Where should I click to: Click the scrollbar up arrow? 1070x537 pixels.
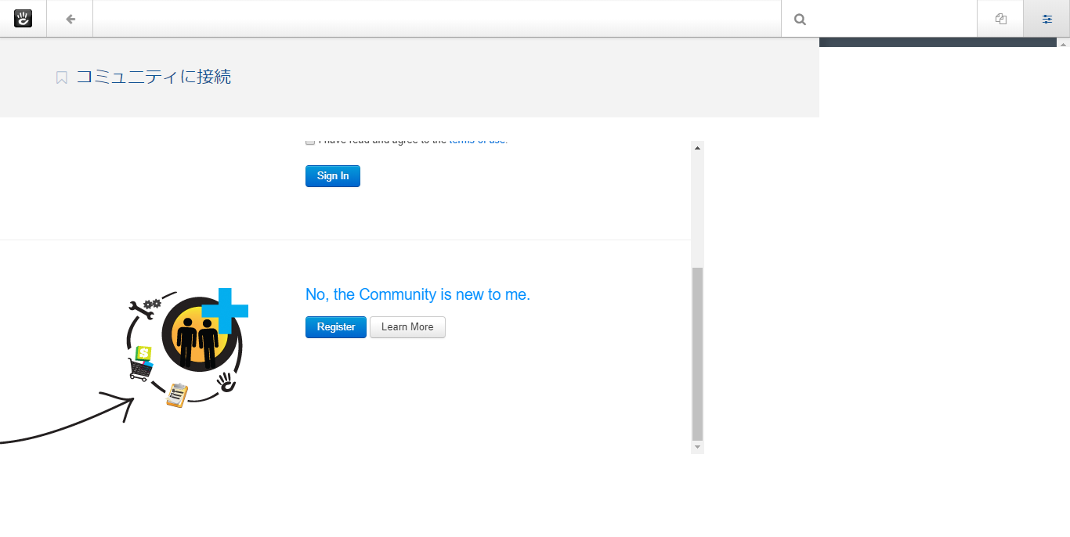coord(697,147)
